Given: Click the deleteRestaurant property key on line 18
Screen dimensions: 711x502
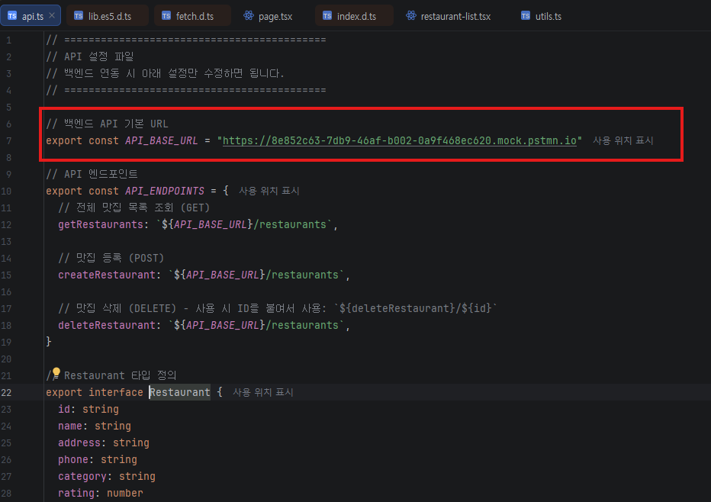Looking at the screenshot, I should [x=107, y=325].
